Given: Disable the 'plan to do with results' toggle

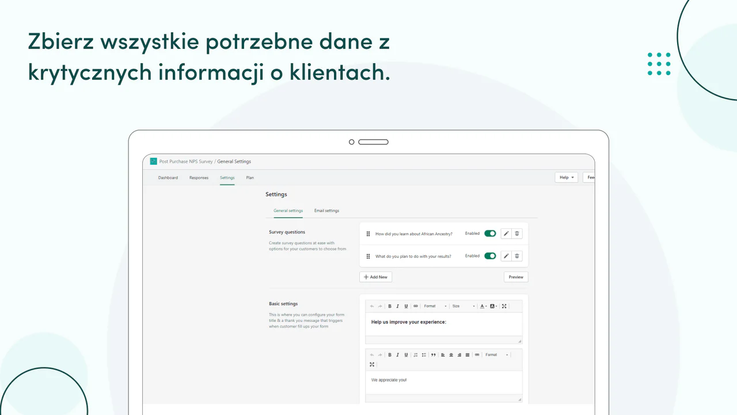Looking at the screenshot, I should coord(490,256).
